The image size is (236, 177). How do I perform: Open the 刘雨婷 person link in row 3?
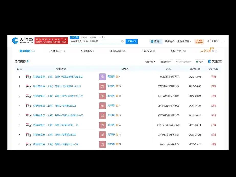(x=111, y=96)
